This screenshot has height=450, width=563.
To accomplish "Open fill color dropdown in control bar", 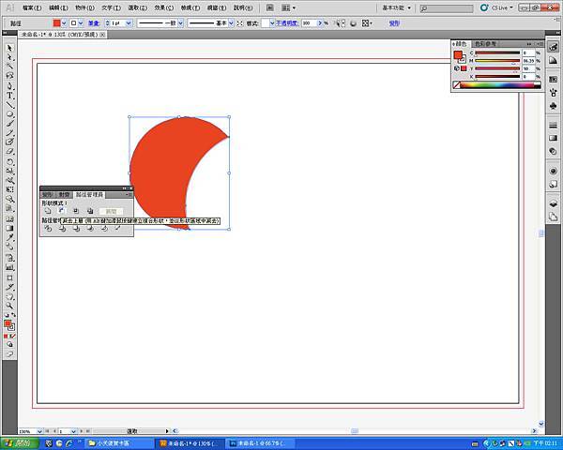I will 64,23.
